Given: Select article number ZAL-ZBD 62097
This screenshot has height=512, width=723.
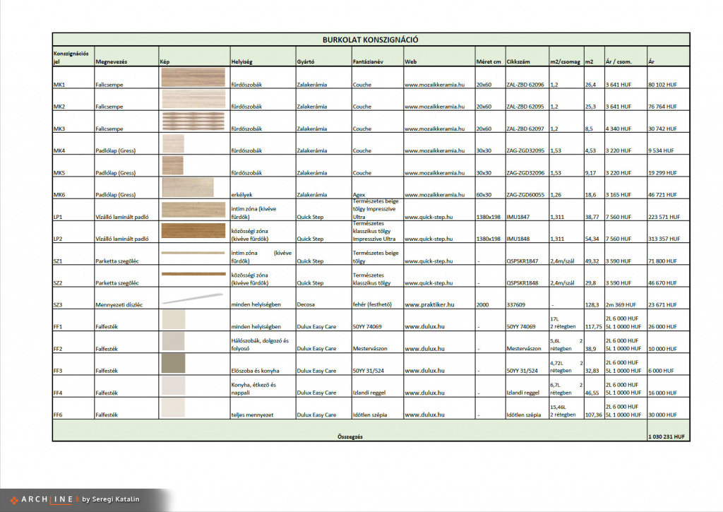Looking at the screenshot, I should pyautogui.click(x=525, y=129).
